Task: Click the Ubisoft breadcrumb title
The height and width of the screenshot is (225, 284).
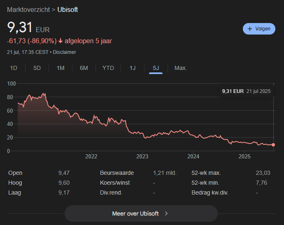Action: tap(68, 9)
